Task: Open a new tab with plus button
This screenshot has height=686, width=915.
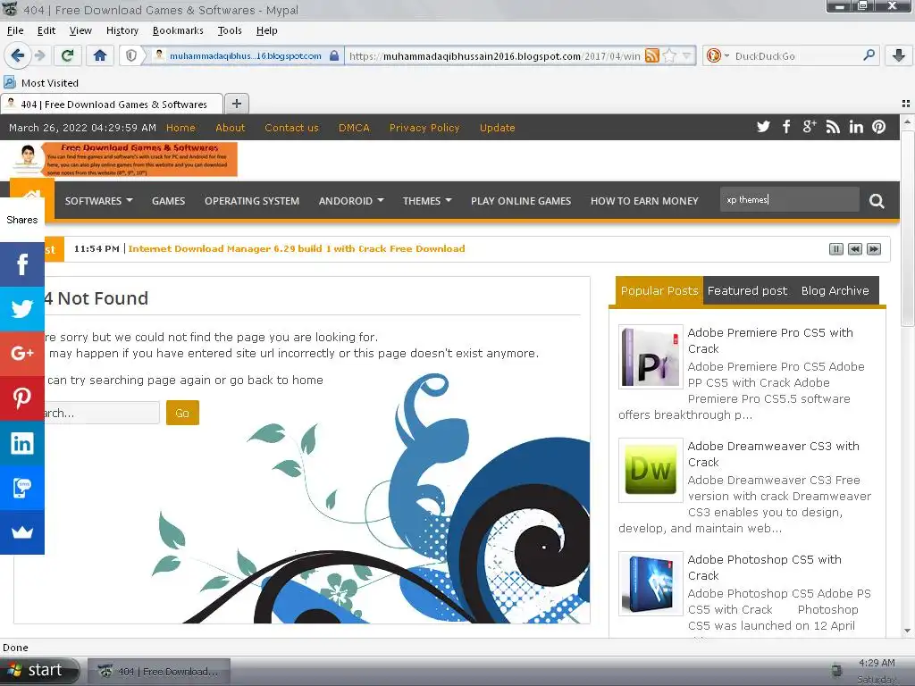Action: (236, 104)
